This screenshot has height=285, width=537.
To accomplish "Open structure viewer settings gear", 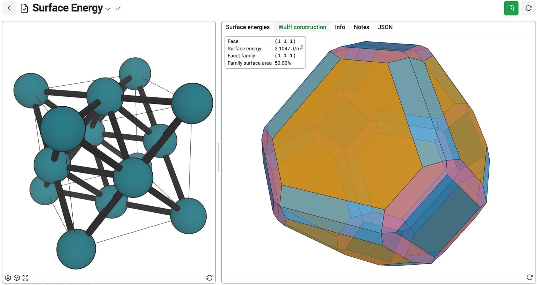I will click(8, 278).
